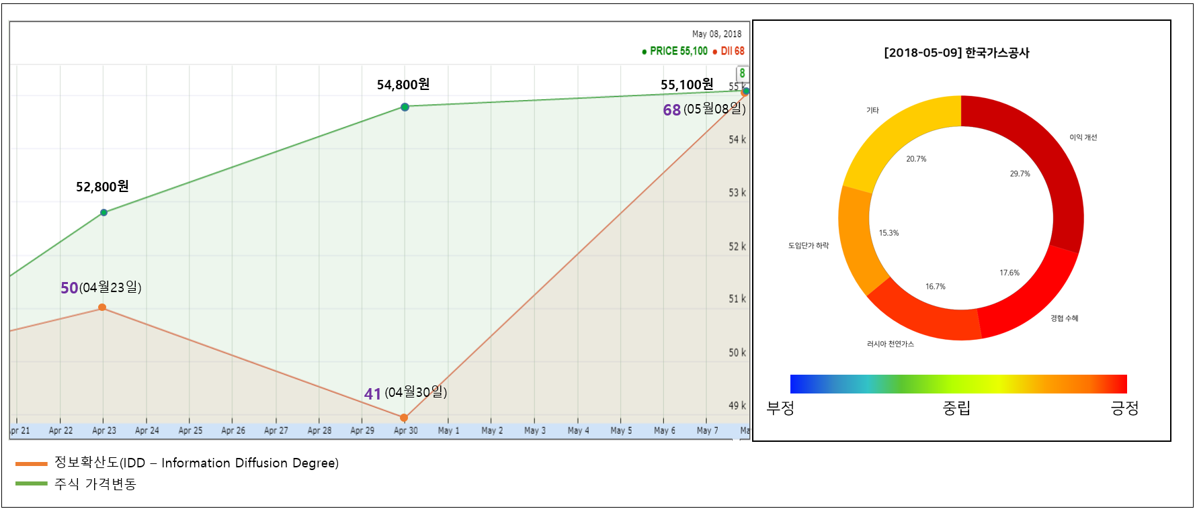Click the donut chart title 한국가스공사

click(x=957, y=53)
